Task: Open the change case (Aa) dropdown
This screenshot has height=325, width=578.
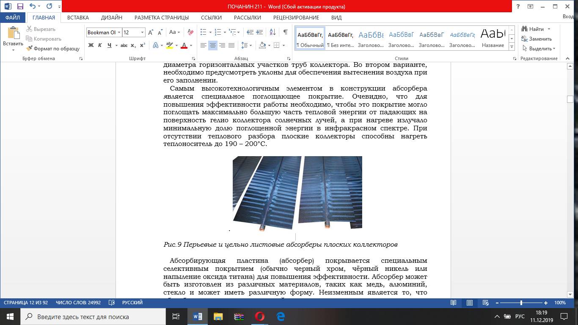Action: tap(174, 32)
